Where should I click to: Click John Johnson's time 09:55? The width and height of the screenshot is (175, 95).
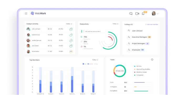click(50, 29)
